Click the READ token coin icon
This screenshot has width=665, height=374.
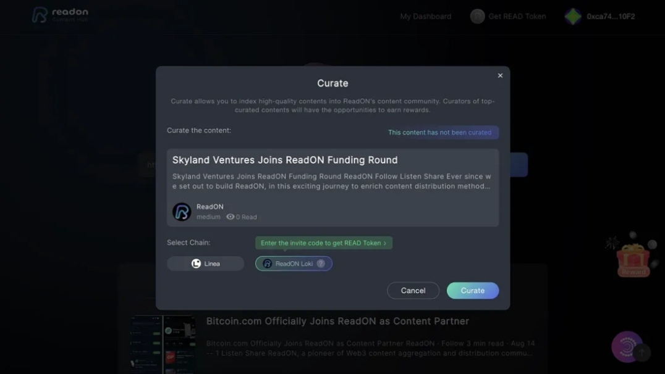click(477, 17)
